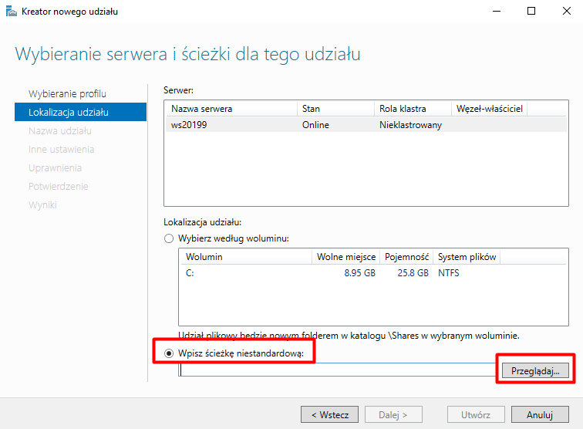Click inside the custom path text field
This screenshot has height=429, width=583.
pyautogui.click(x=338, y=370)
